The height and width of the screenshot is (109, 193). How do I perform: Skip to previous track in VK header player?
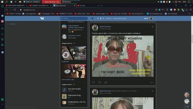(98, 18)
